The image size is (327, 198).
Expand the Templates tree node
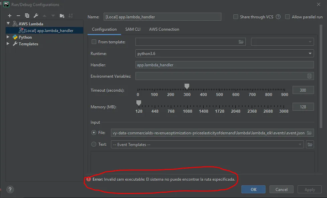[8, 44]
